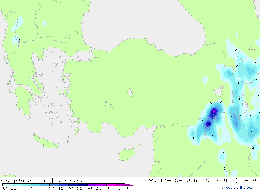Click the 35–40 mm purple legend swatch
The width and height of the screenshot is (260, 190).
pyautogui.click(x=101, y=185)
